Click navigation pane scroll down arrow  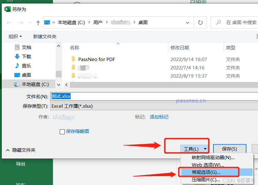pos(59,85)
